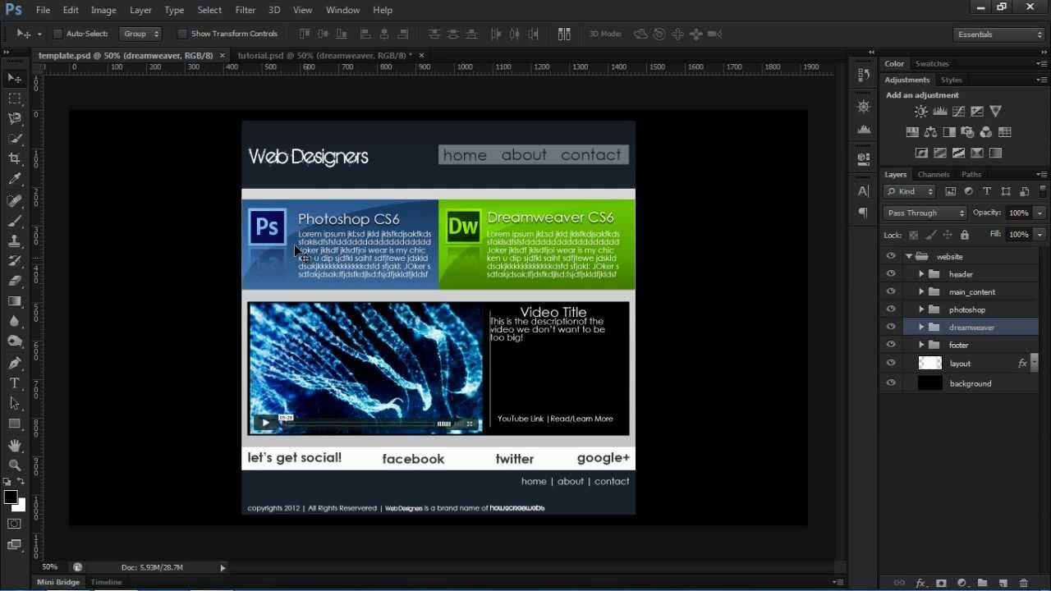The width and height of the screenshot is (1051, 591).
Task: Open the Essentials workspace dropdown
Action: point(998,34)
